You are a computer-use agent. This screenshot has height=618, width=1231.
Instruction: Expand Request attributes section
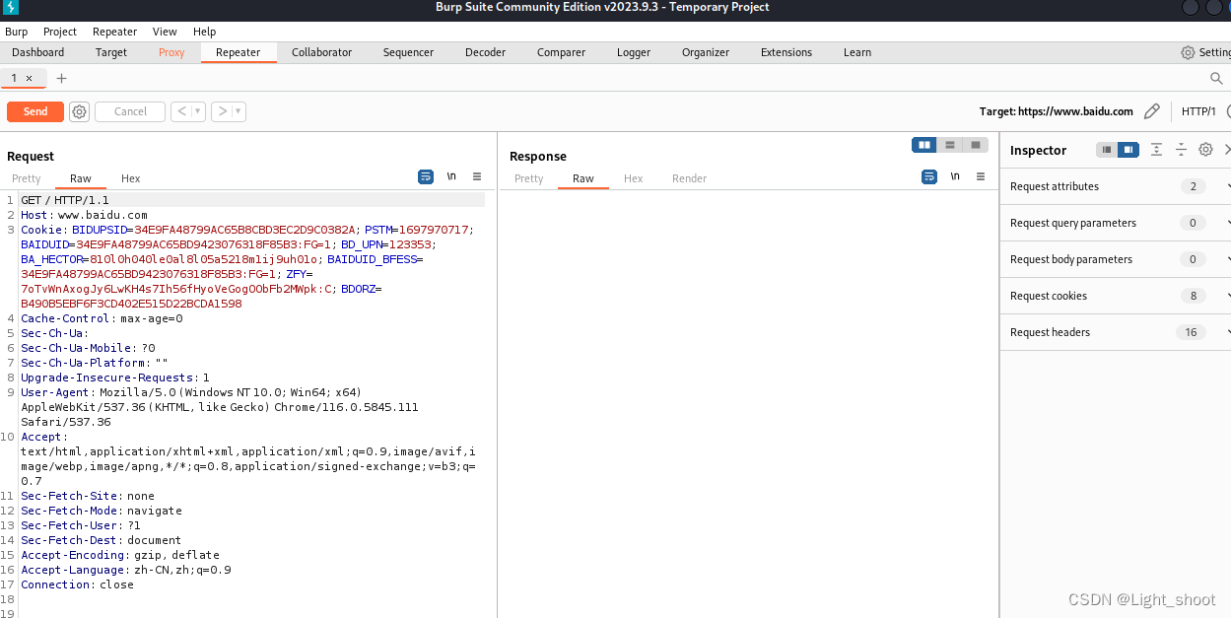tap(1116, 186)
